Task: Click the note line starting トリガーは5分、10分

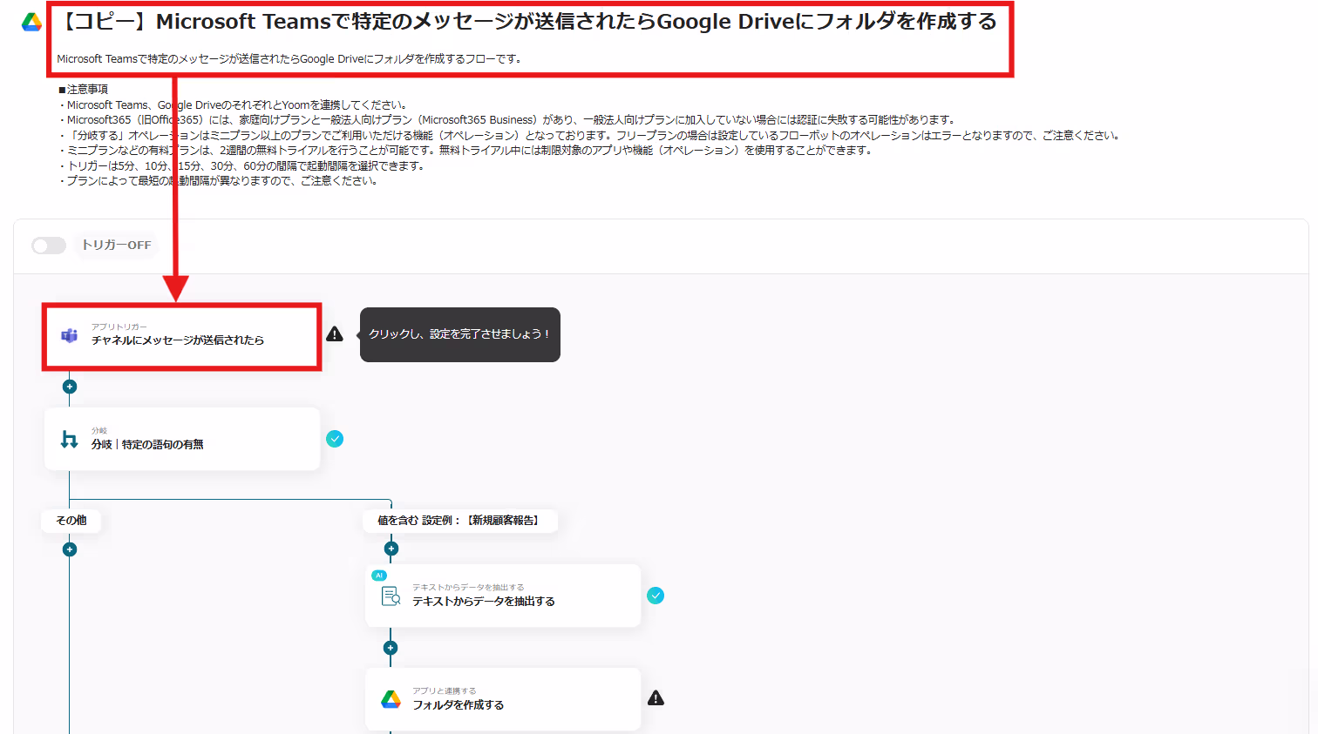Action: click(241, 166)
